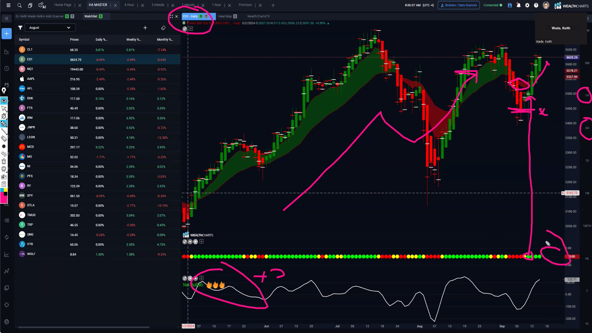
Task: Choose the black dot brush size
Action: click(4, 146)
